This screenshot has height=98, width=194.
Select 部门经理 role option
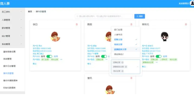[126, 30]
